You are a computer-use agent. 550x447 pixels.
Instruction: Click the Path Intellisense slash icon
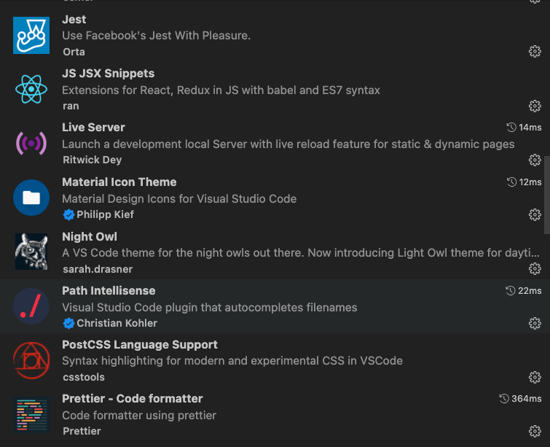[x=31, y=306]
